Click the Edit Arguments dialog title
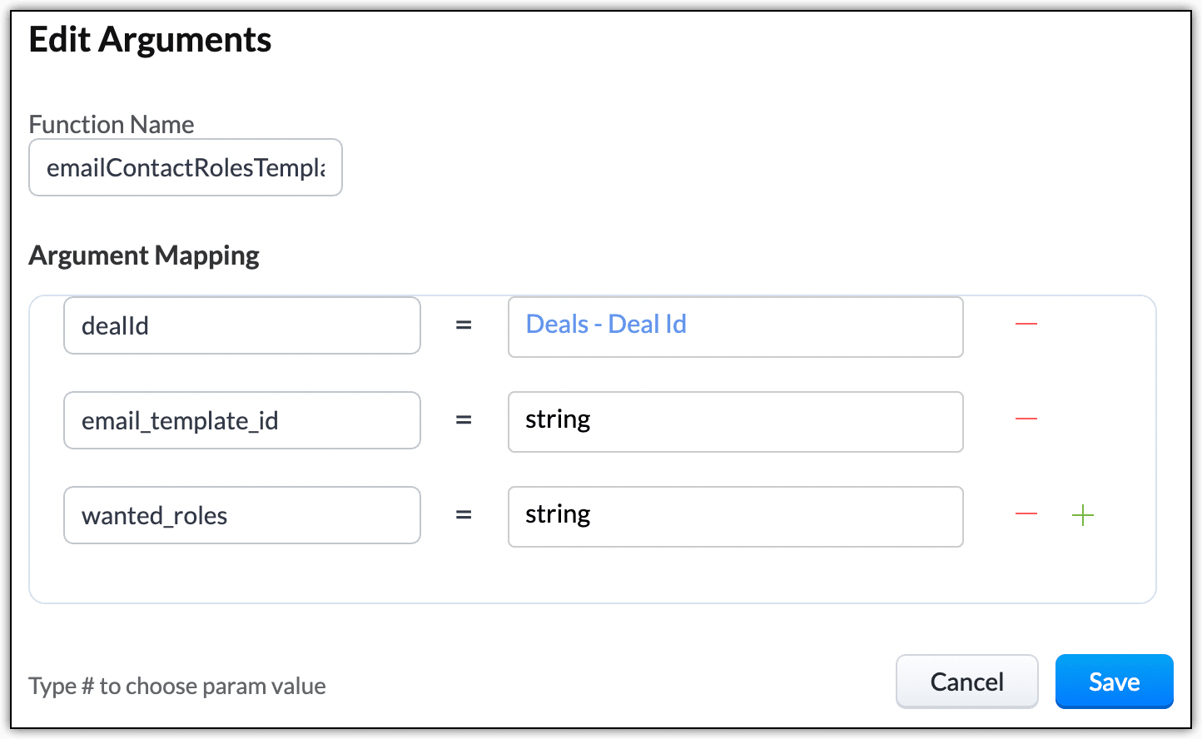 click(150, 40)
